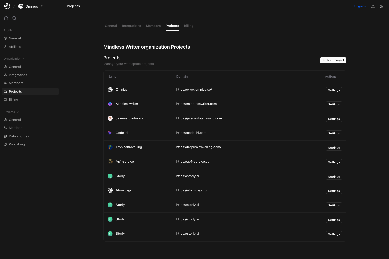This screenshot has height=259, width=389.
Task: Switch to the Integrations tab
Action: pyautogui.click(x=131, y=26)
